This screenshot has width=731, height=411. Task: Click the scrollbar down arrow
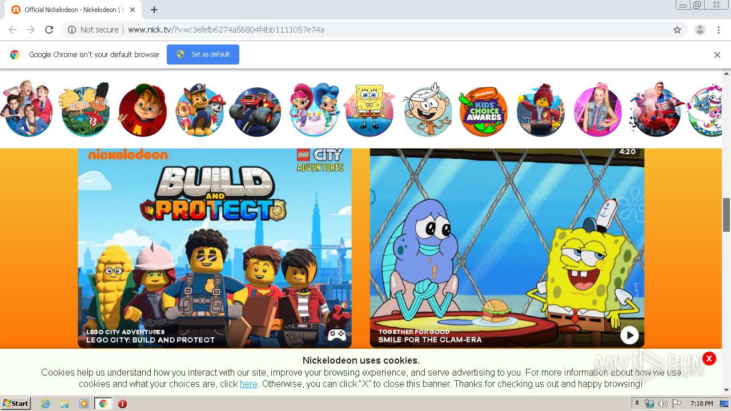pos(726,390)
